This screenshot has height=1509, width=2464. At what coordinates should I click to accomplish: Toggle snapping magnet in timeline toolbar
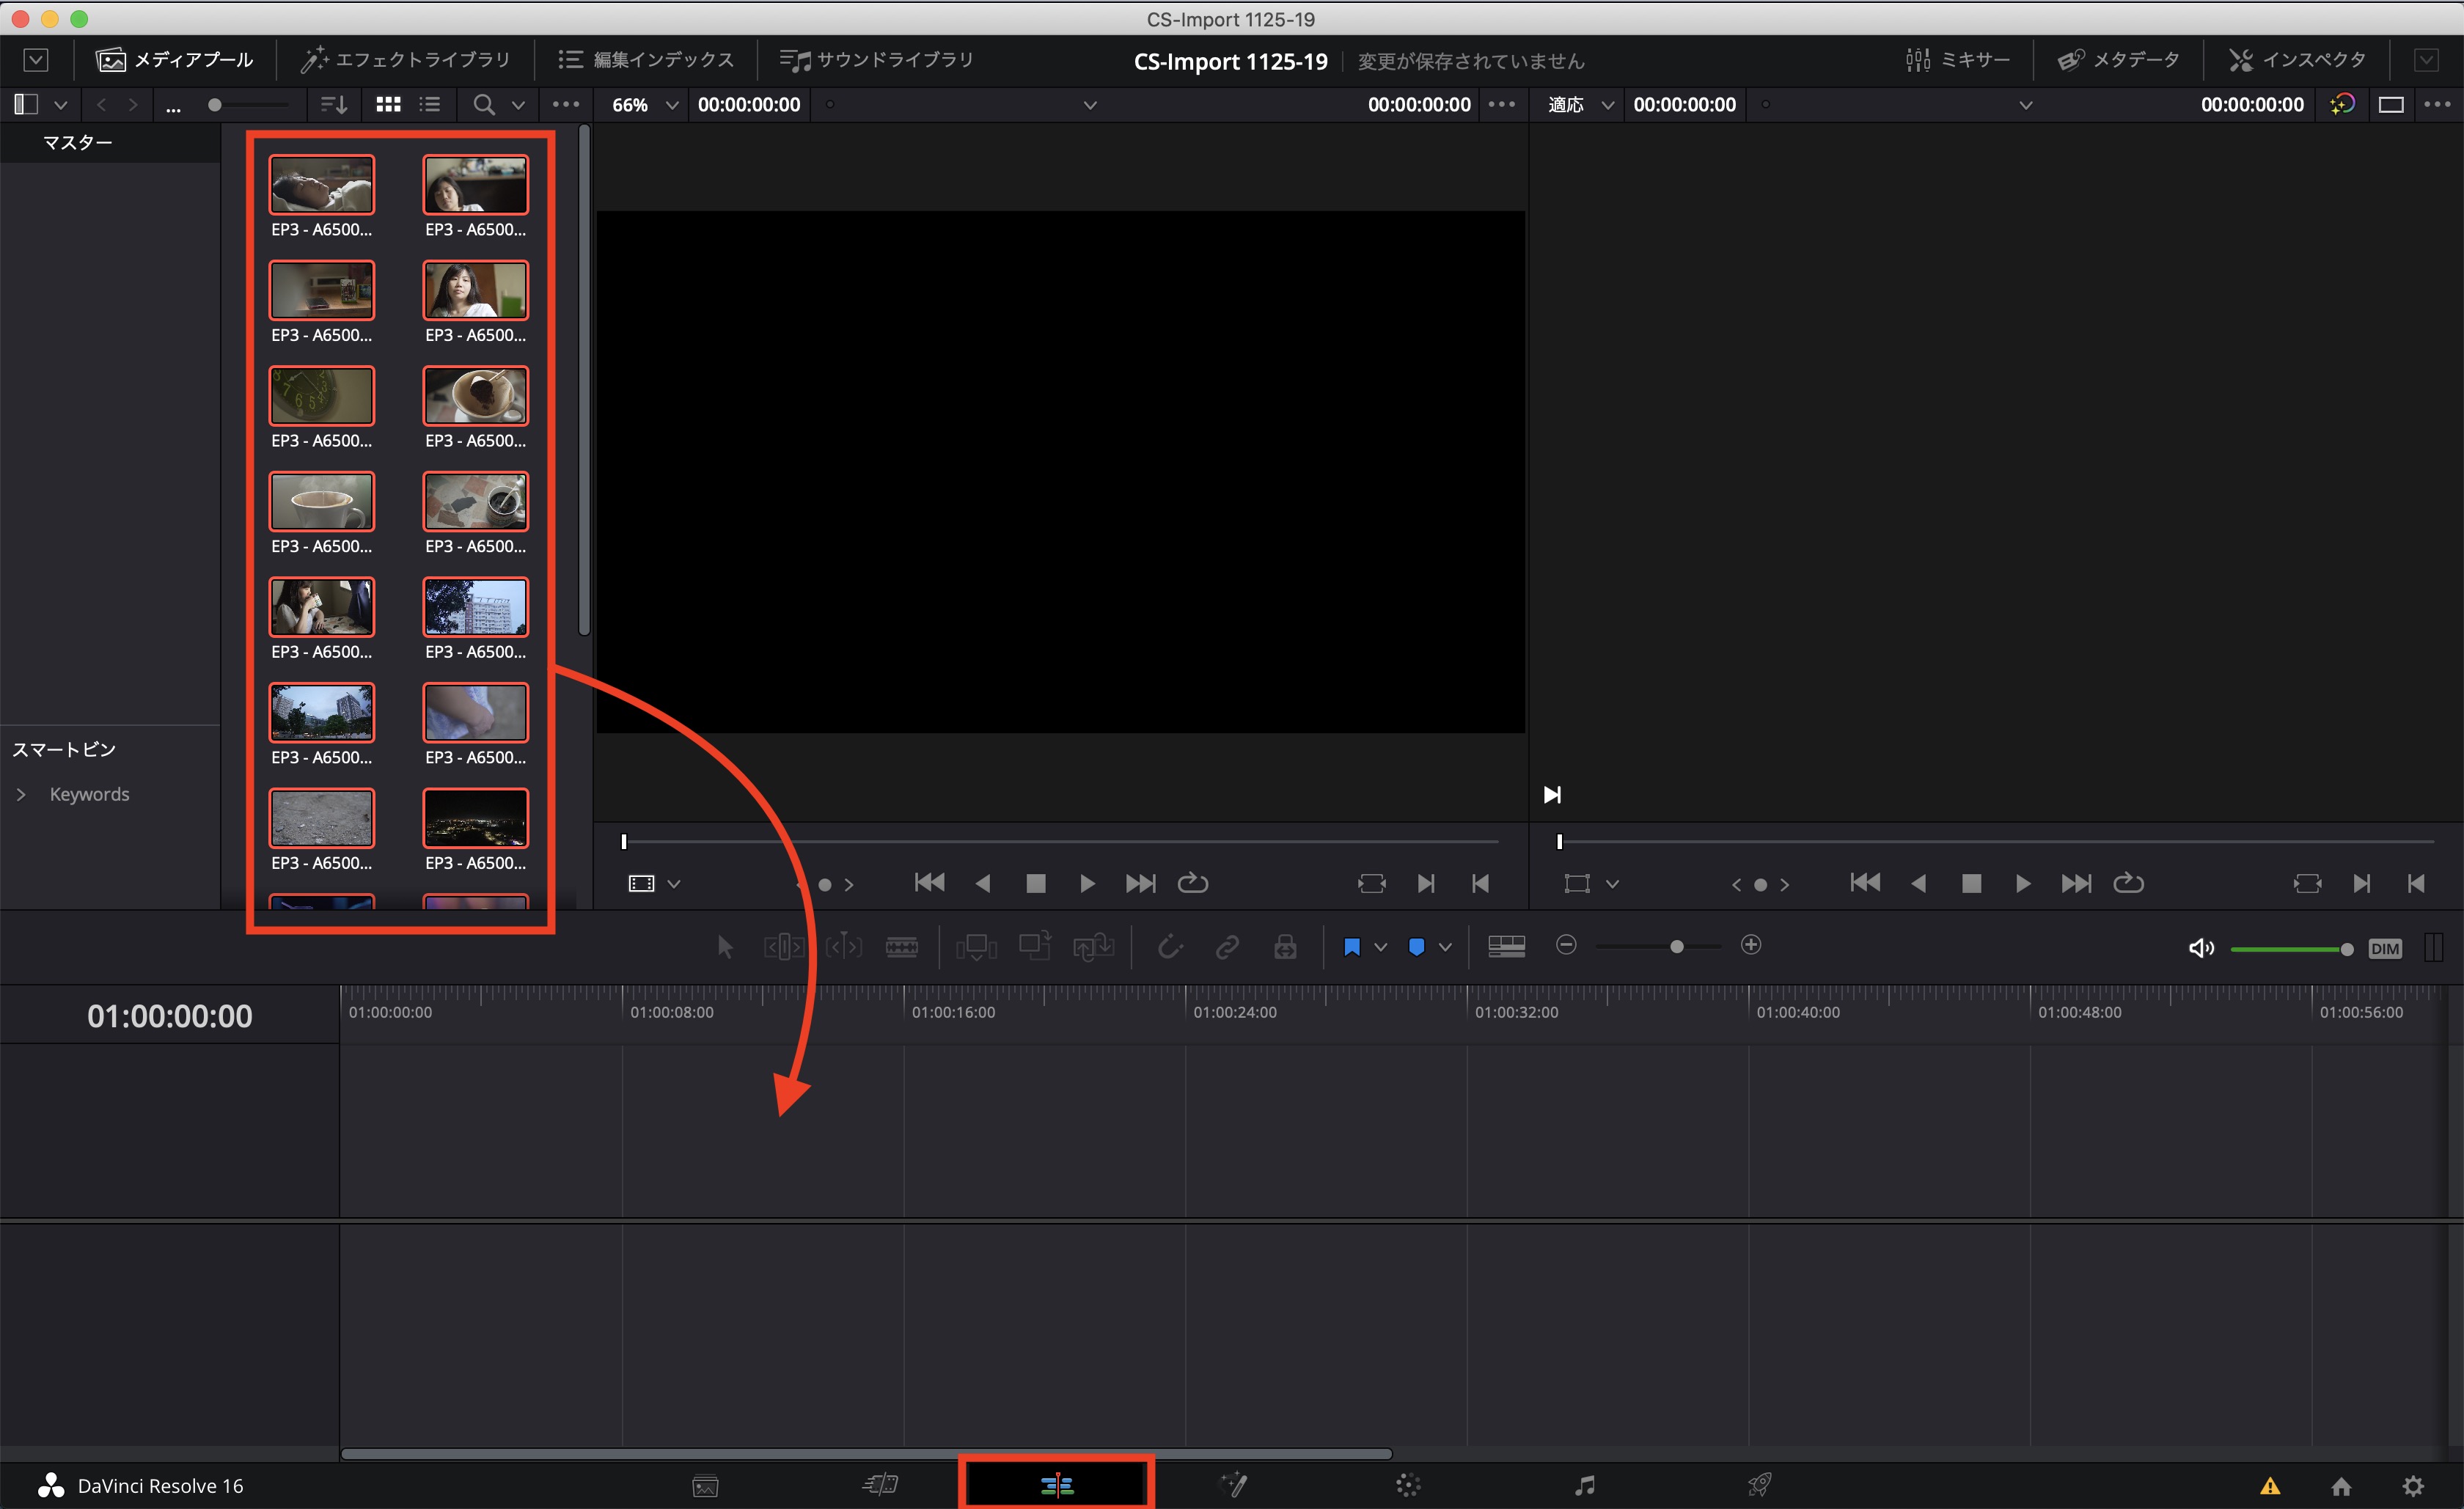[1169, 946]
